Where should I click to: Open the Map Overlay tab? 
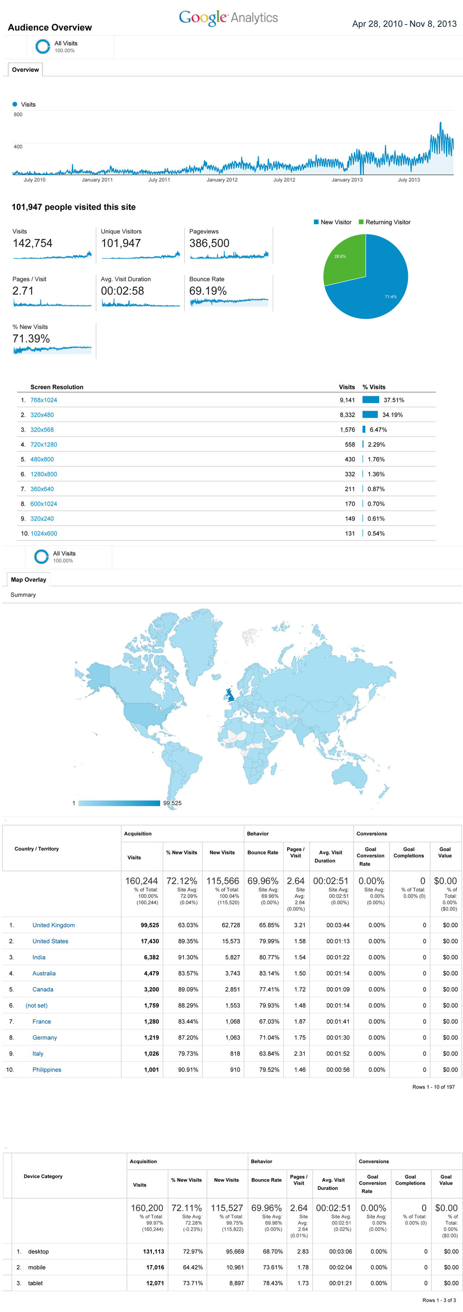coord(29,580)
